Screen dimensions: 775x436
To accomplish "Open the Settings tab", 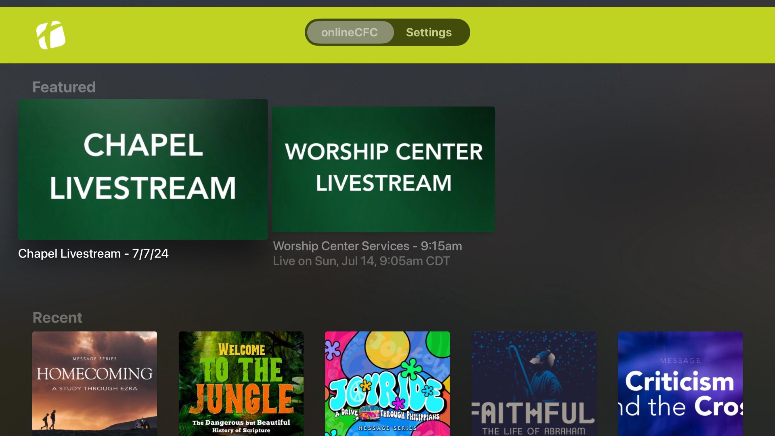I will pyautogui.click(x=429, y=32).
